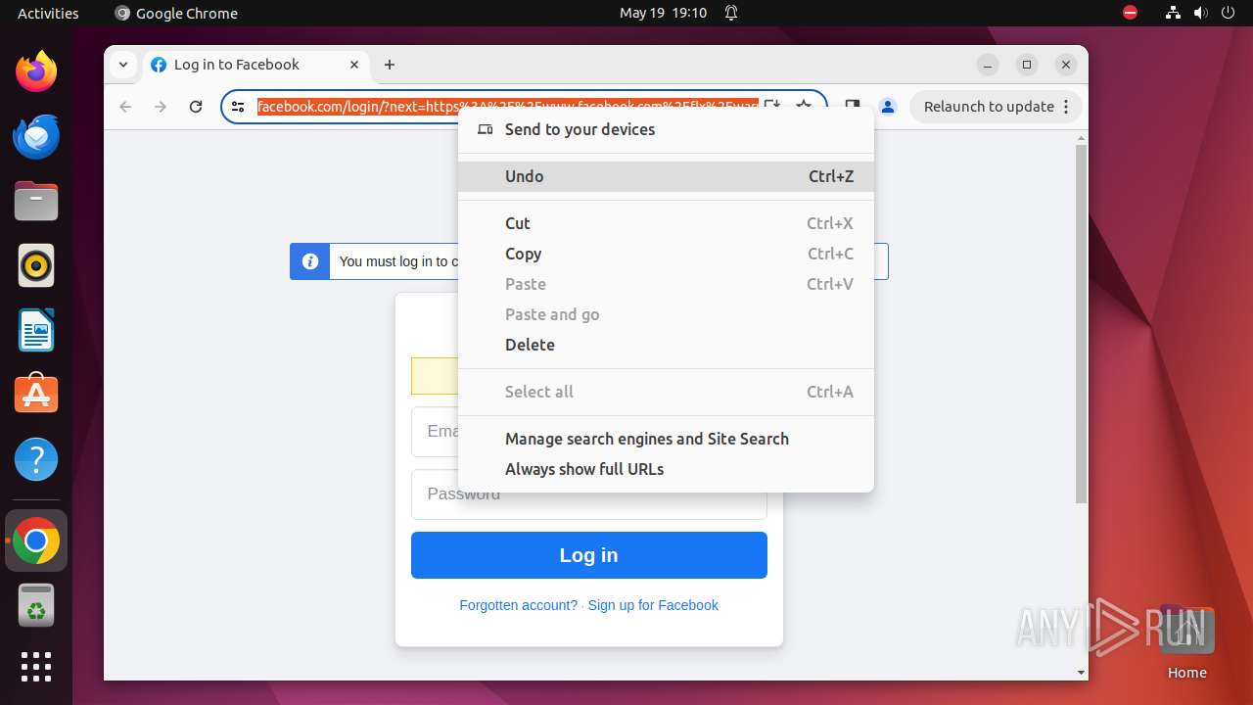Open Firefox from the dock

point(36,71)
